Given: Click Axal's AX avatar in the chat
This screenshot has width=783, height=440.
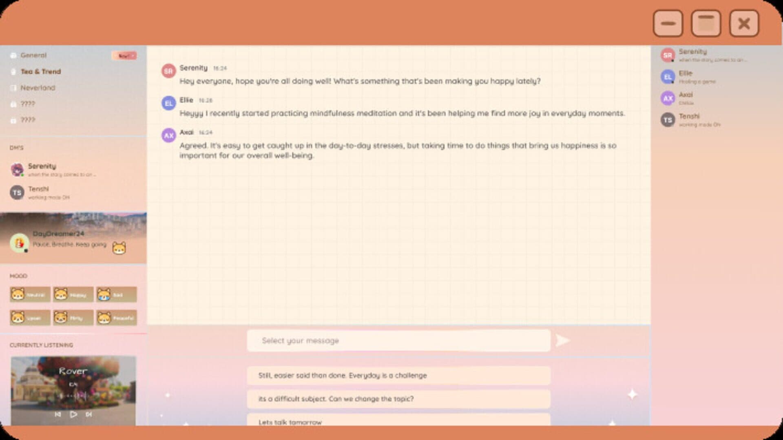Looking at the screenshot, I should [x=168, y=135].
